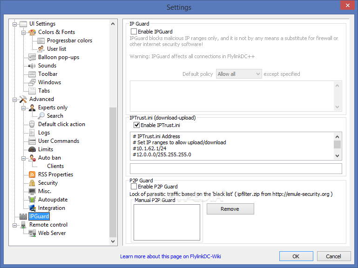Confirm settings with OK button
The width and height of the screenshot is (358, 268).
click(296, 256)
